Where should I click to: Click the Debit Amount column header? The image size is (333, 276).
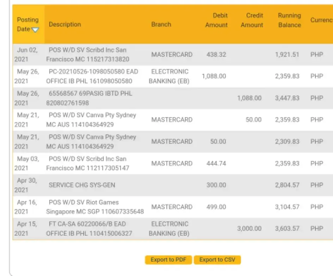[216, 20]
